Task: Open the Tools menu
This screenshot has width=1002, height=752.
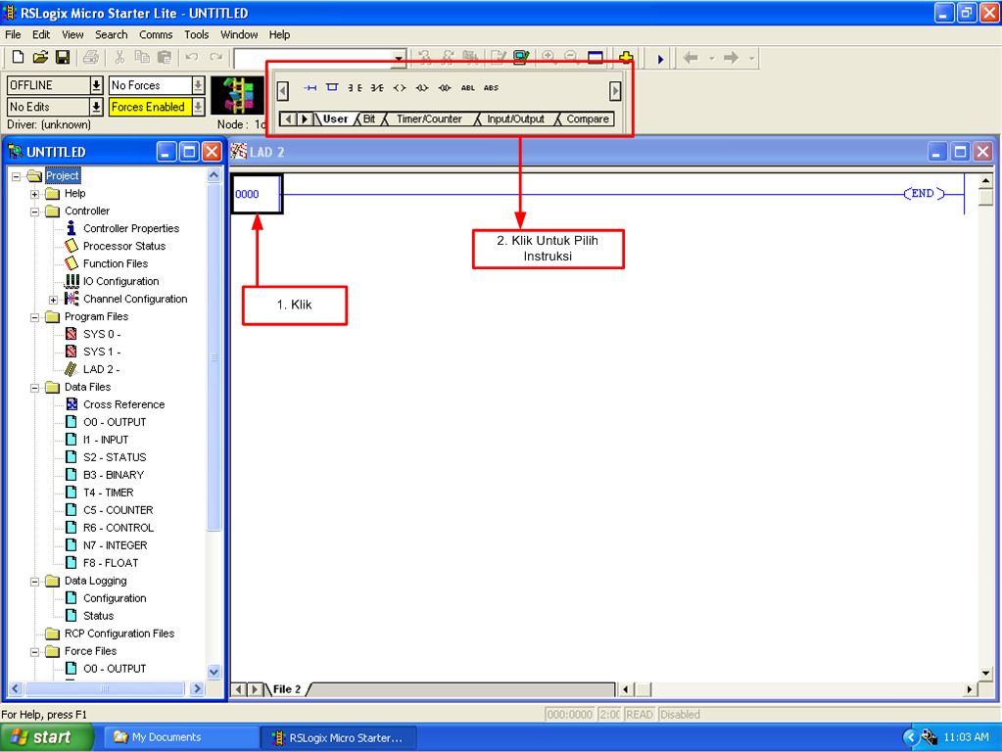Action: click(196, 34)
